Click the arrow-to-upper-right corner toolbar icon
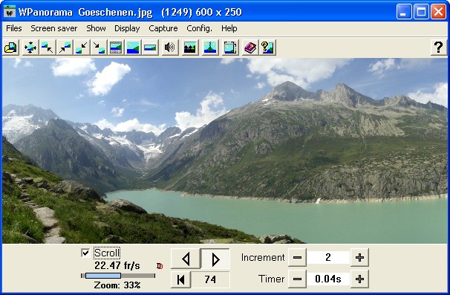Screen dimensions: 450x295 pyautogui.click(x=65, y=48)
